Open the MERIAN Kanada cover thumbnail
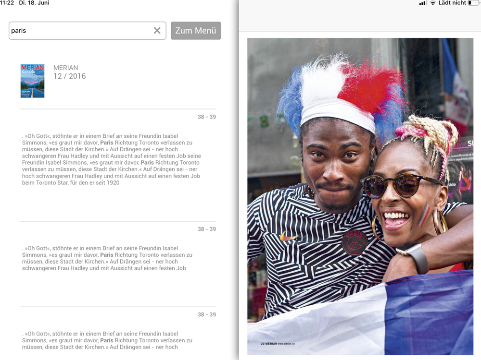This screenshot has width=481, height=360. (33, 81)
